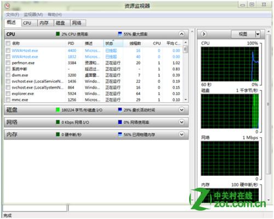Select the explorer.exe process name

[x=22, y=94]
